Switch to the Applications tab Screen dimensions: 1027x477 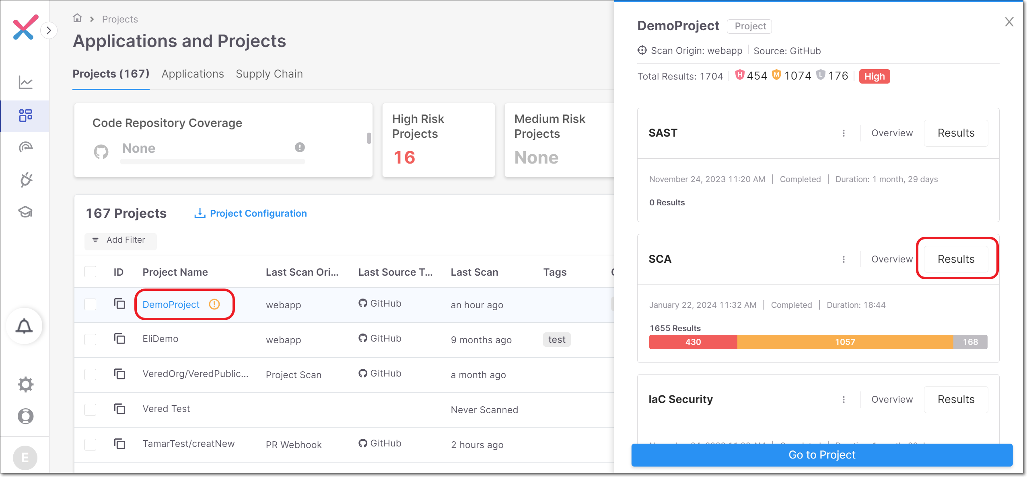(x=193, y=74)
